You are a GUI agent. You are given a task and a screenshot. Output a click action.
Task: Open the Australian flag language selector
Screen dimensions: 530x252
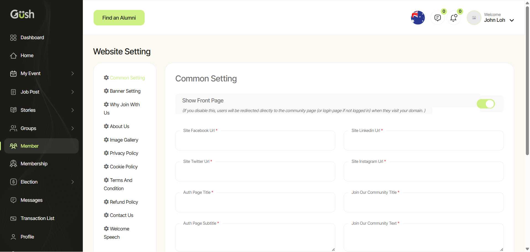[418, 18]
